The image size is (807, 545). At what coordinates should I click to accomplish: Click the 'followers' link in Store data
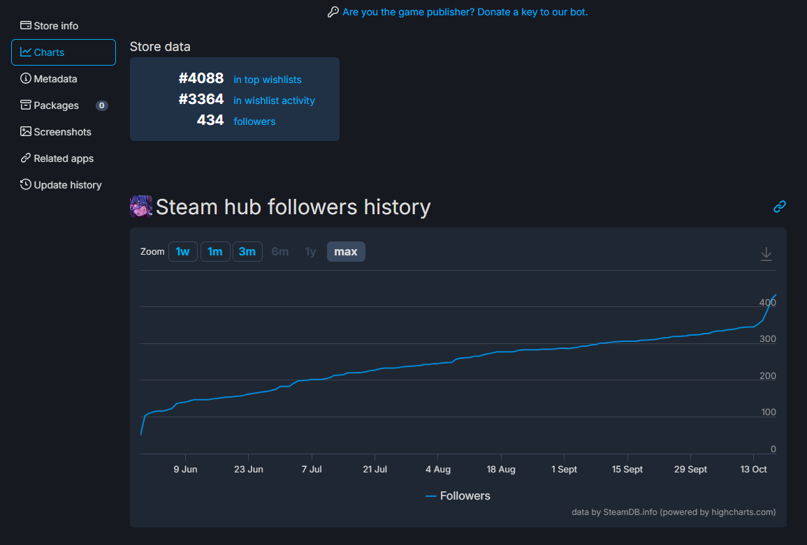coord(254,122)
